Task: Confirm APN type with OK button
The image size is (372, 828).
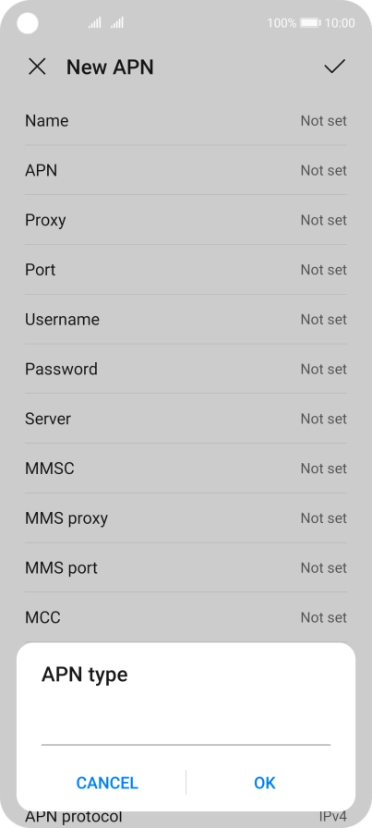Action: (265, 783)
